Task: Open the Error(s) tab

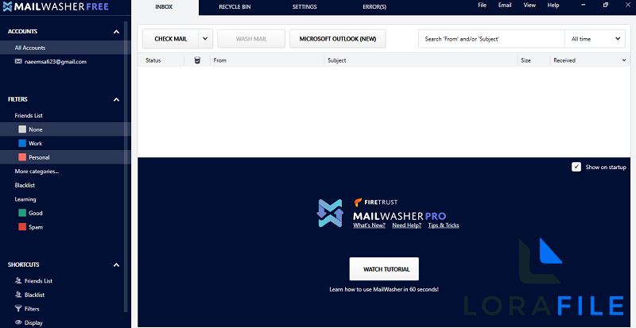Action: 374,7
